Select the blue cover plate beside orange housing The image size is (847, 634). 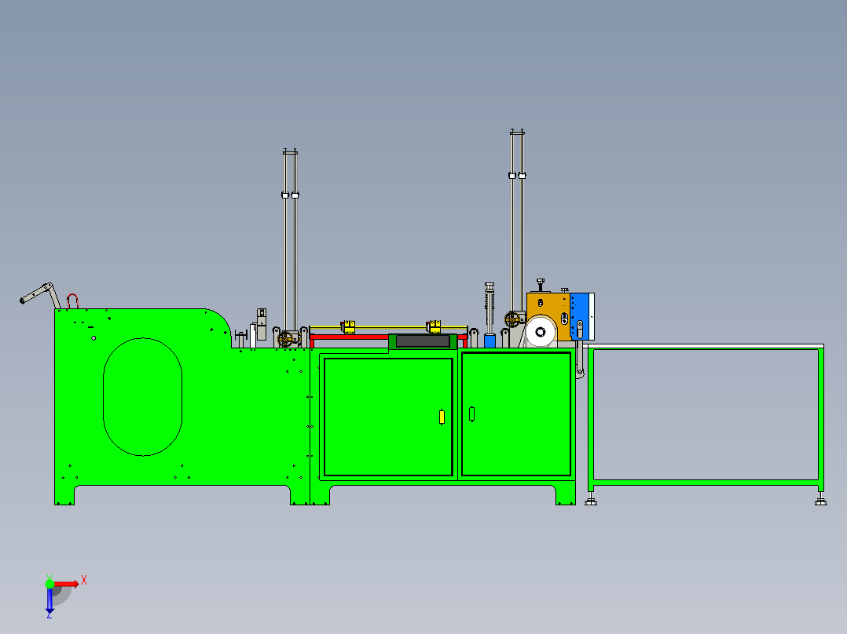tap(581, 316)
